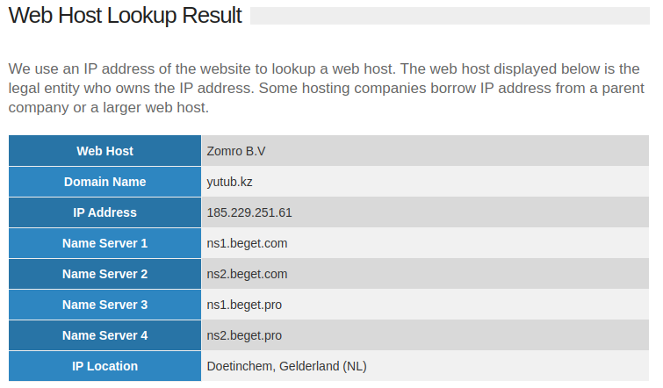Click the ns1.beget.pro name server value
Image resolution: width=663 pixels, height=388 pixels.
(244, 305)
